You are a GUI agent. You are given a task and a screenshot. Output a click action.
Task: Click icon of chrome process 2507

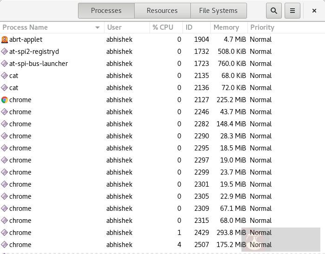[x=5, y=245]
